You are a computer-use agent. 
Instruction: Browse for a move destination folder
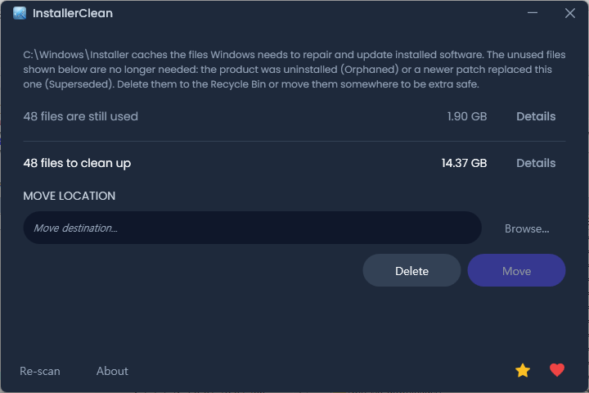[x=527, y=228]
